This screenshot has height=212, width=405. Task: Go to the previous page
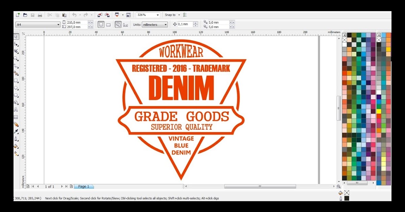point(37,186)
